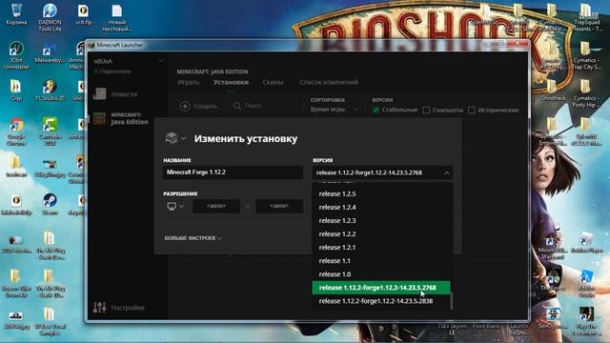
Task: Choose release 1.1 from version list
Action: 381,261
